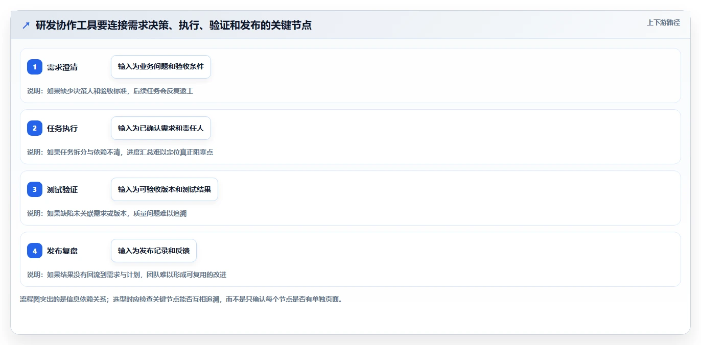
Task: Click the 输入为可验收版本和测试结果 chip
Action: point(165,189)
